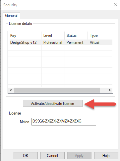This screenshot has width=120, height=161.
Task: Close the Security dialog window
Action: [x=116, y=5]
